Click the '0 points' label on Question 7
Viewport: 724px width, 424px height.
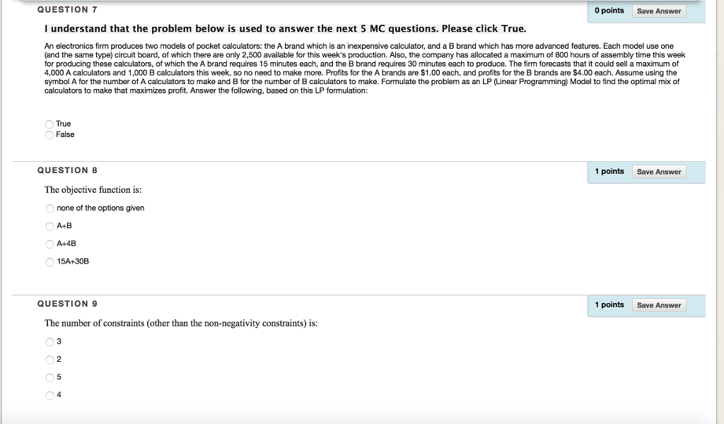(609, 10)
